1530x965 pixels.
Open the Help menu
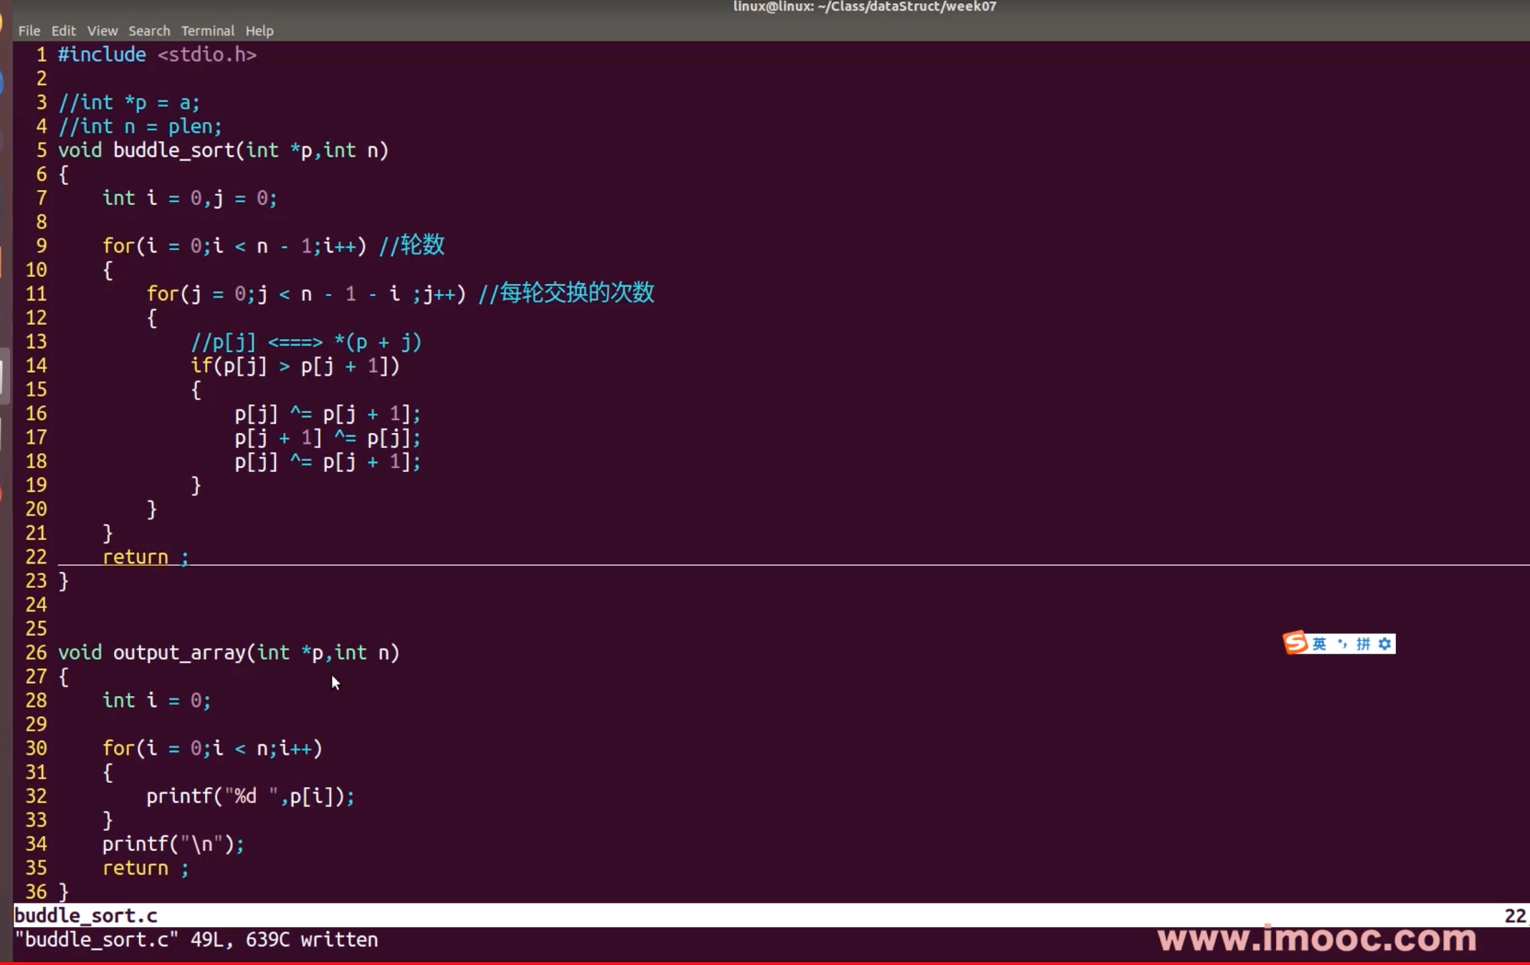[x=259, y=31]
